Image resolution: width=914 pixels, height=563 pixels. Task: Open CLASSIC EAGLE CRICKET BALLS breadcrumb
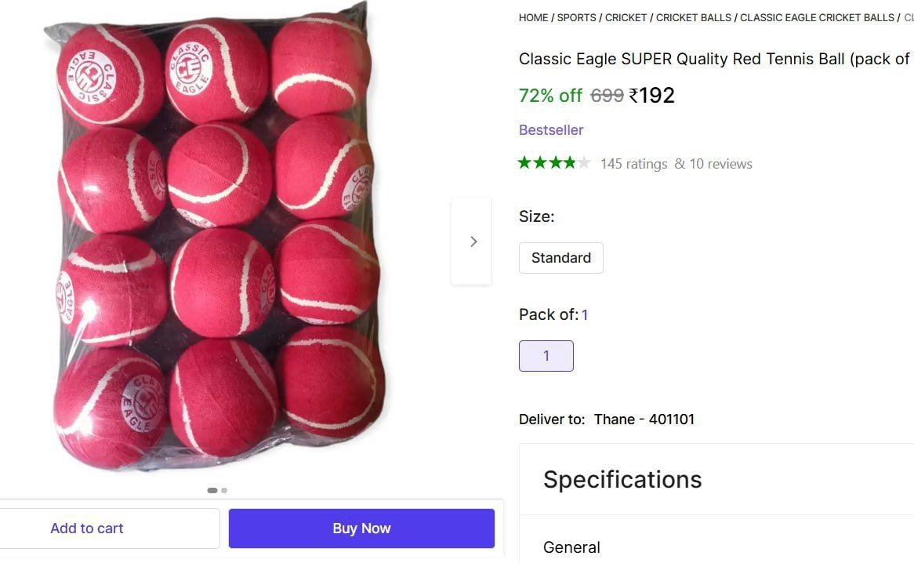tap(817, 17)
